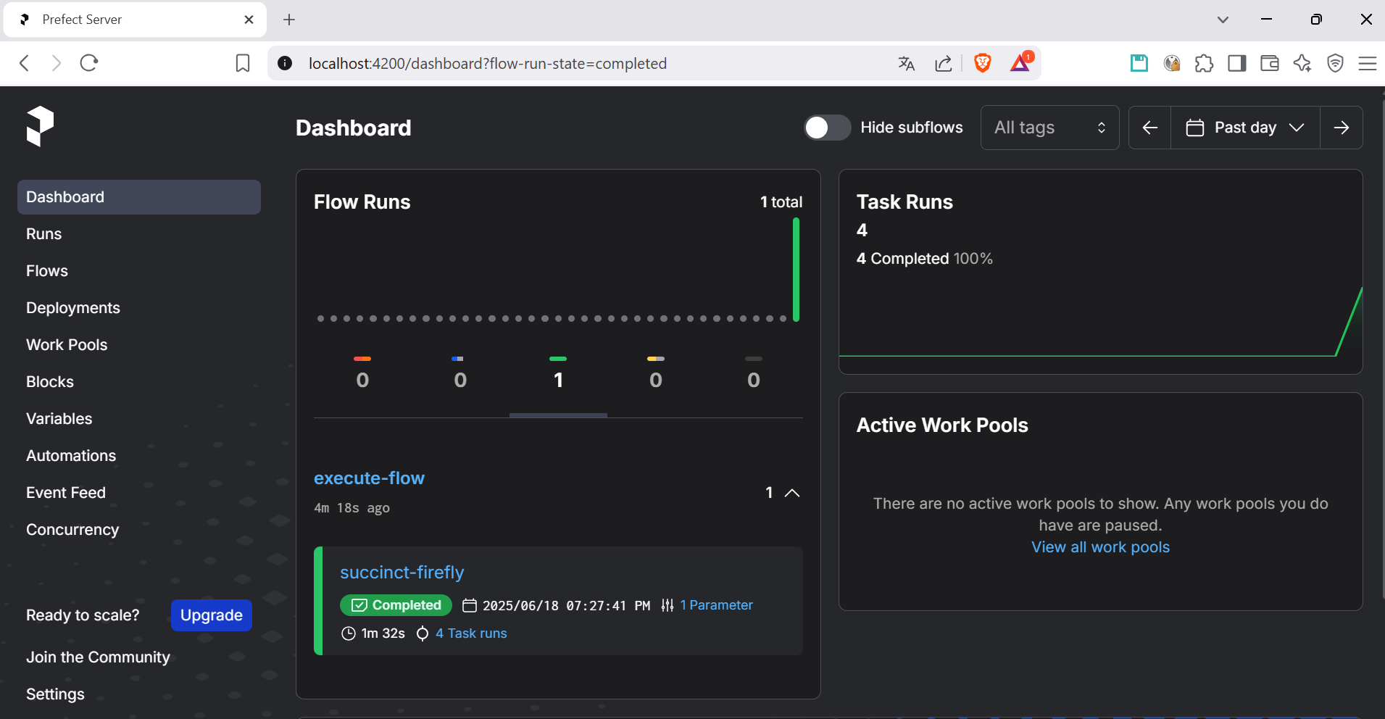Select the completed green state tab
Viewport: 1385px width, 719px height.
[558, 373]
